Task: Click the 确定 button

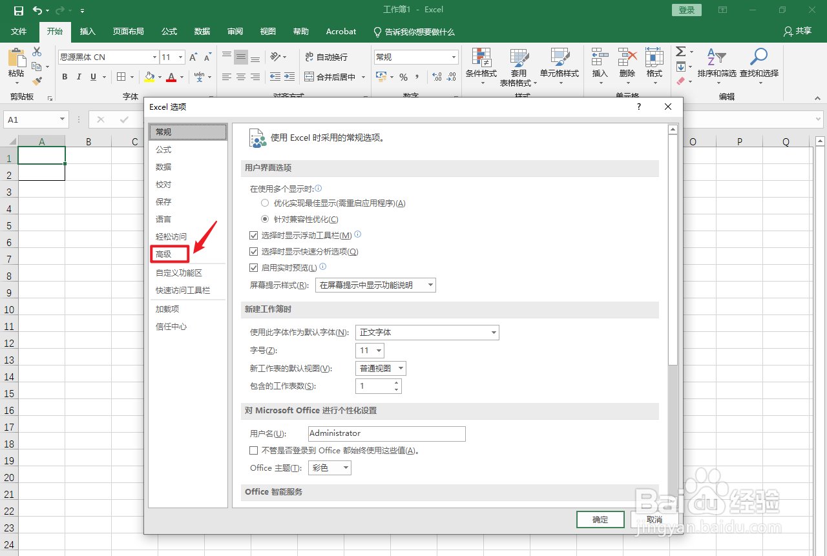Action: (x=600, y=519)
